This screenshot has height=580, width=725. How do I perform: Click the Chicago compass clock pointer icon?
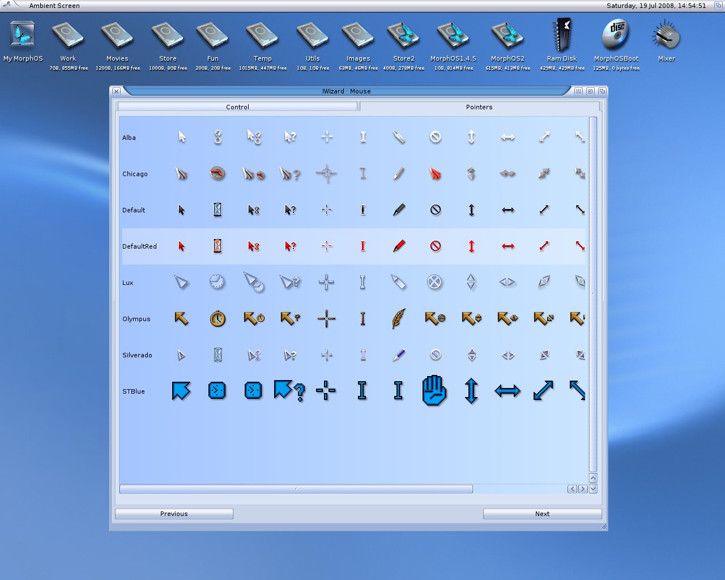(217, 173)
